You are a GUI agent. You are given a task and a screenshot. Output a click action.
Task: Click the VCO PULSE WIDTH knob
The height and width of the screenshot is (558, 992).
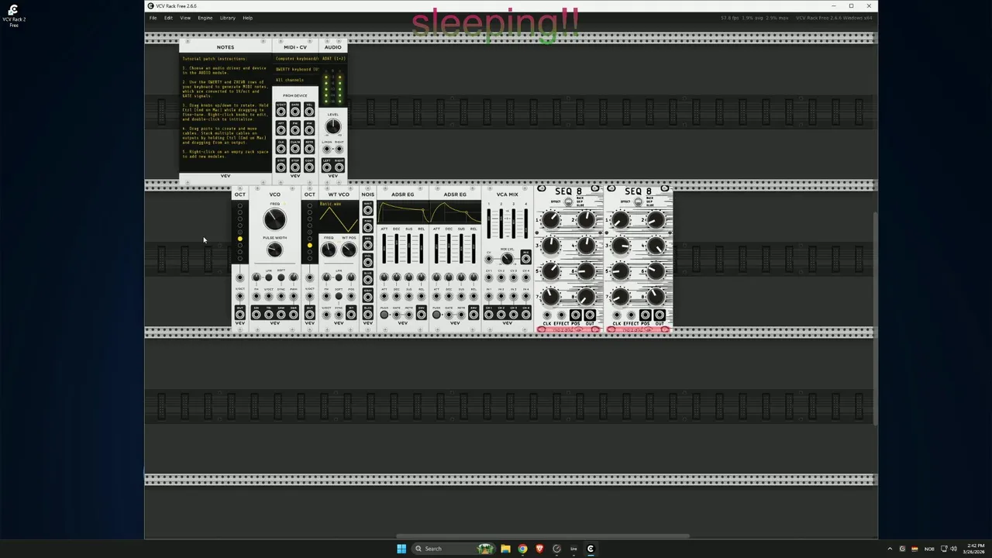(x=274, y=250)
